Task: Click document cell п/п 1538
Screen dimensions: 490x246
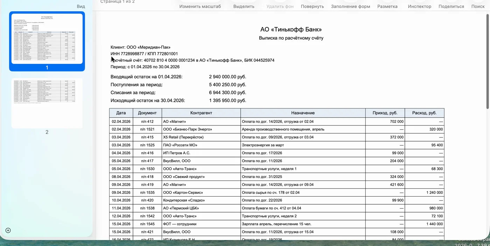Action: pyautogui.click(x=147, y=208)
